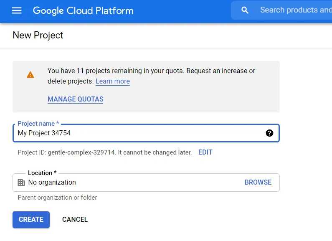332x241 pixels.
Task: Select the No organization location field
Action: (x=125, y=183)
